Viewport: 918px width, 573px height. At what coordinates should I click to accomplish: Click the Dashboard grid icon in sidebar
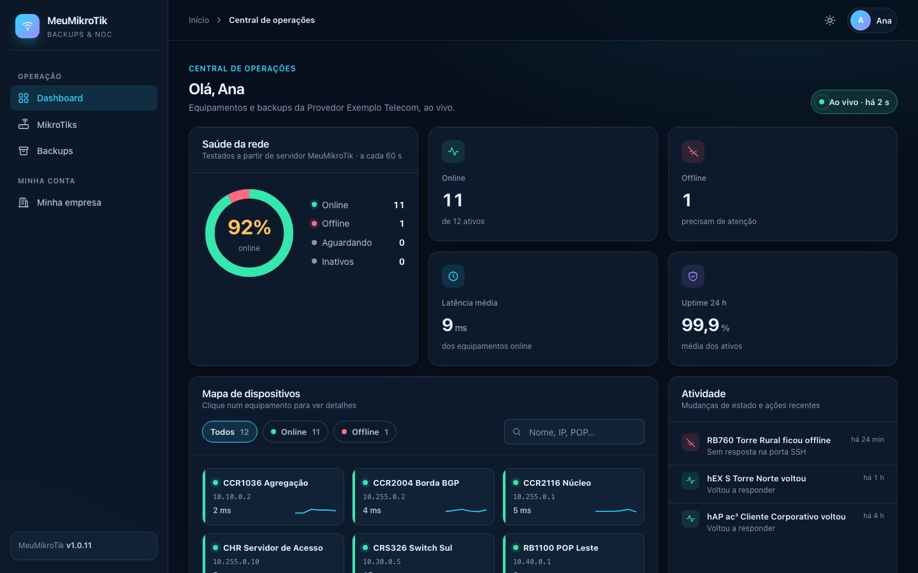(x=24, y=98)
